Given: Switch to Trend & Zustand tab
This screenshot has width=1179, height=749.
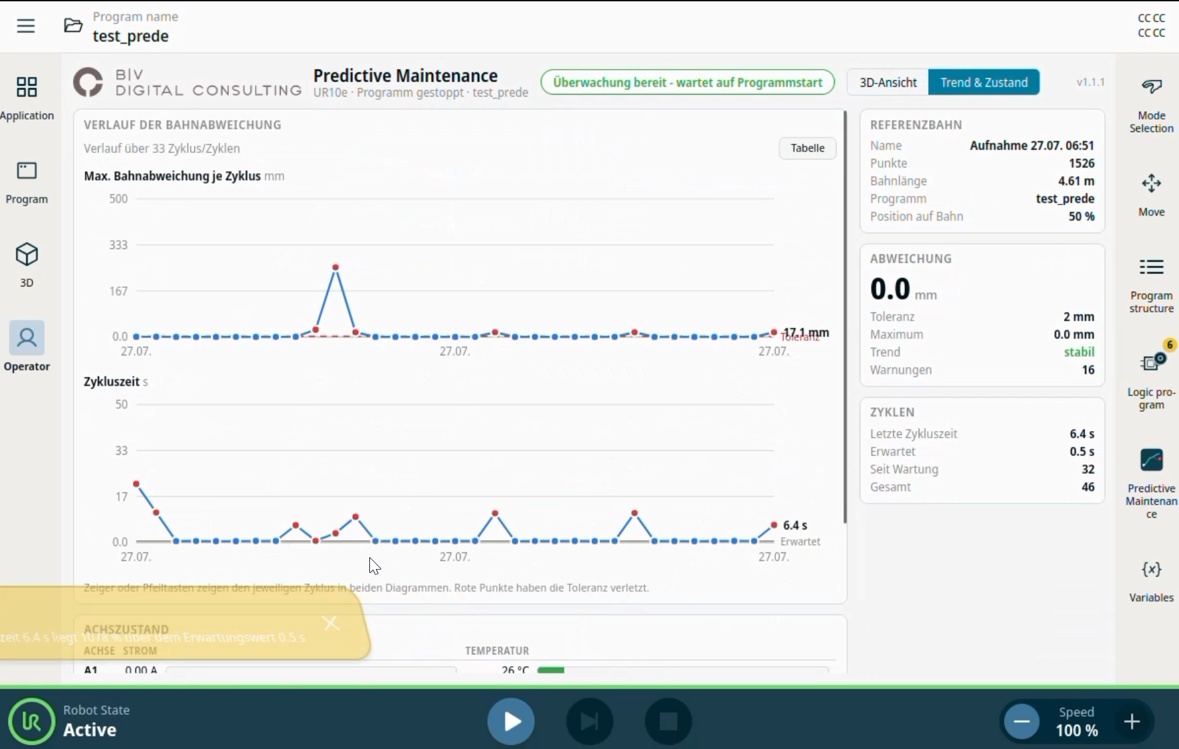Looking at the screenshot, I should (984, 82).
